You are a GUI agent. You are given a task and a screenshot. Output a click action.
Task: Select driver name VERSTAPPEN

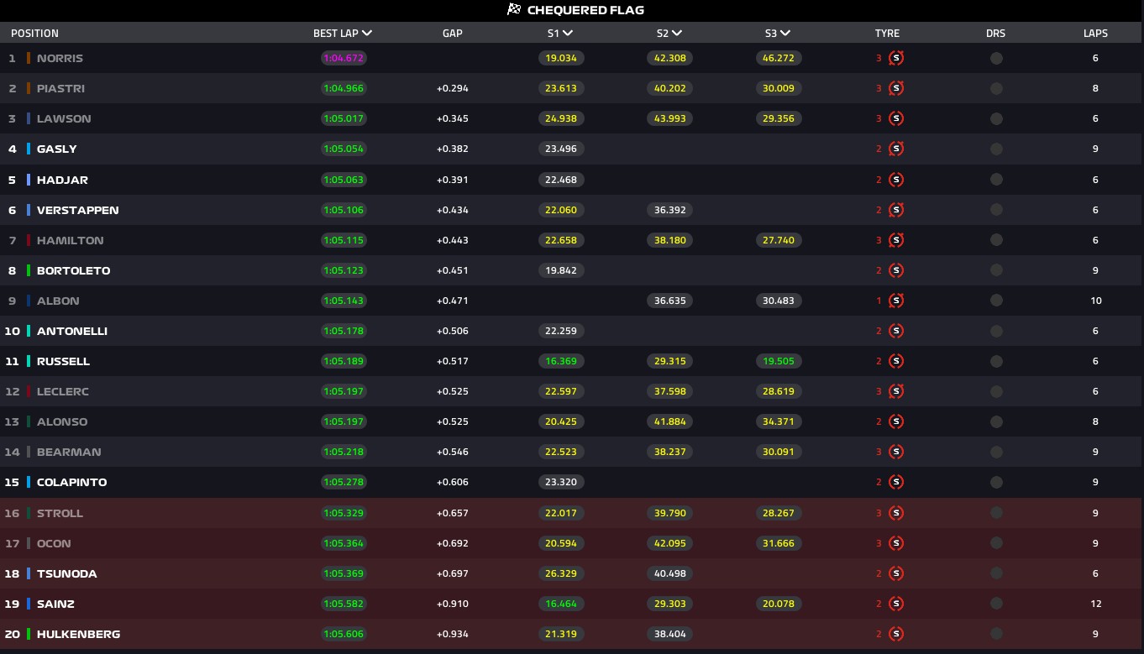click(x=77, y=210)
